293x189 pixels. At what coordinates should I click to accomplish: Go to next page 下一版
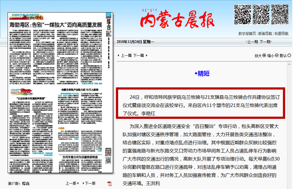(x=89, y=183)
